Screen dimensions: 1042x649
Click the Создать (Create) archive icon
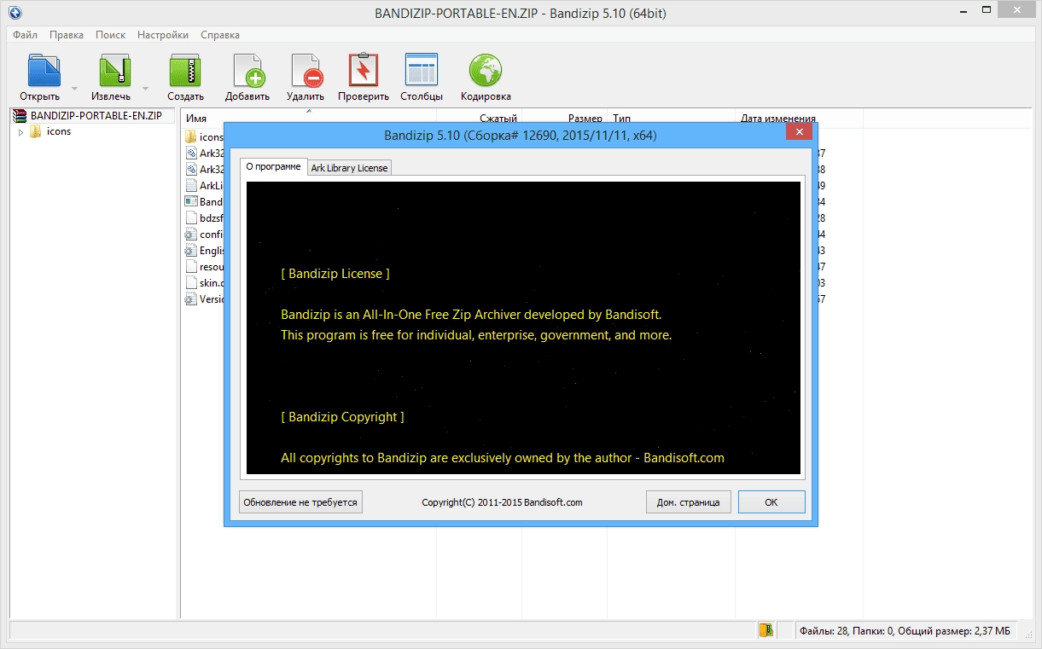pyautogui.click(x=185, y=70)
